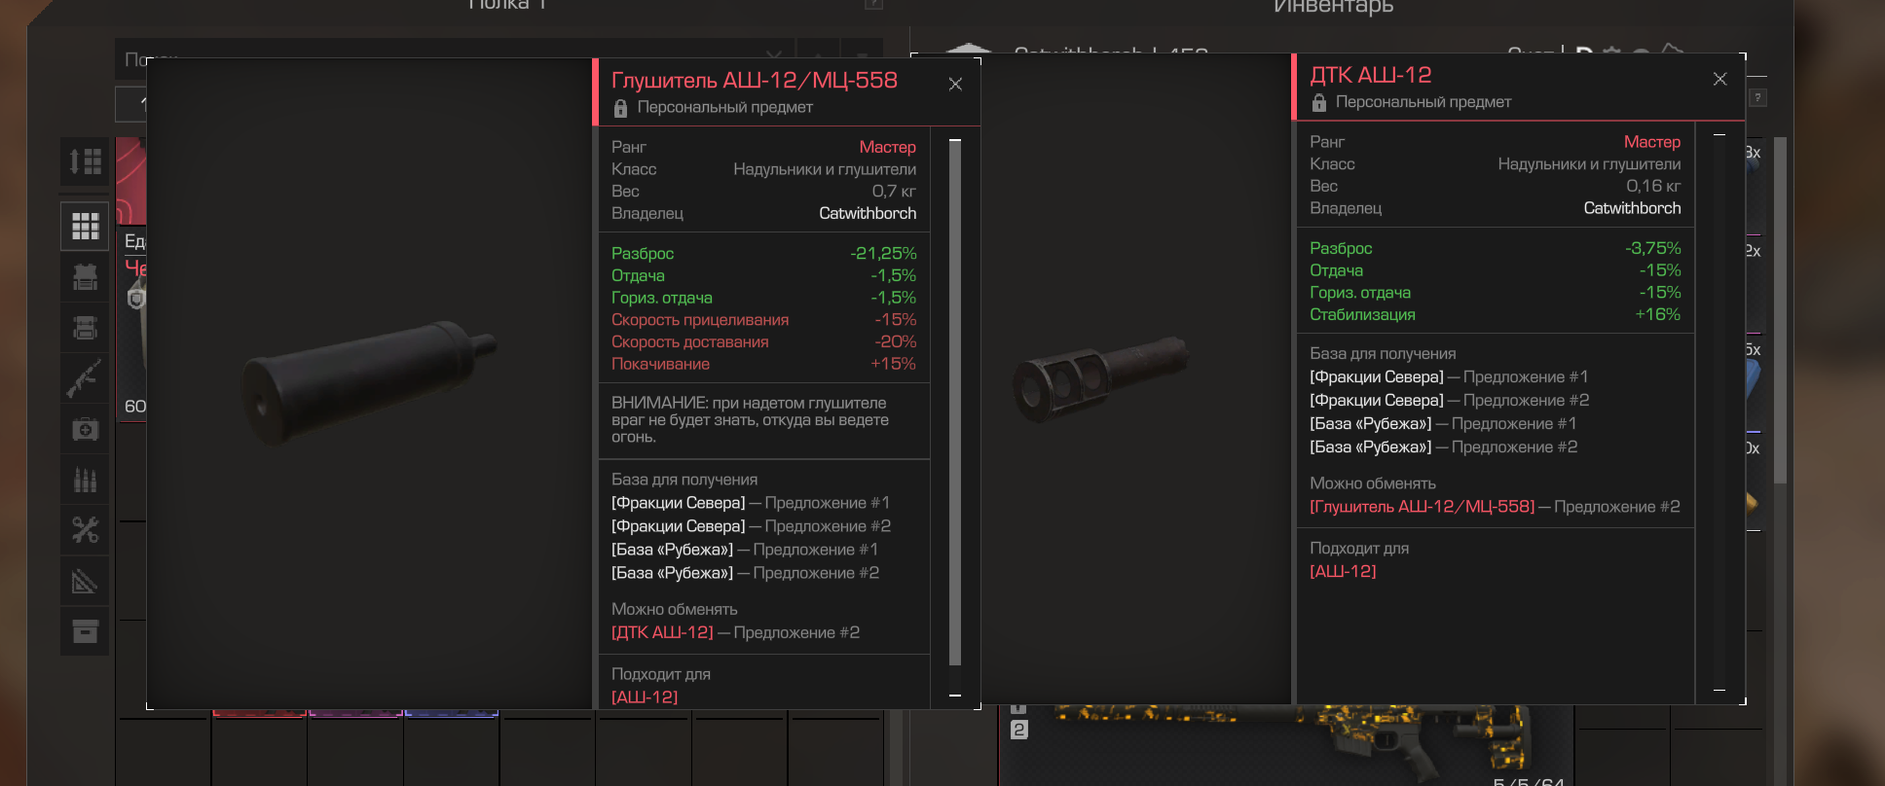Select the all items grid filter
The image size is (1885, 786).
point(85,226)
